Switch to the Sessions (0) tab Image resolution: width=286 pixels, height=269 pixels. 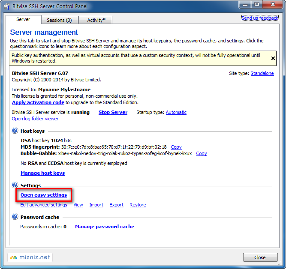[x=59, y=20]
